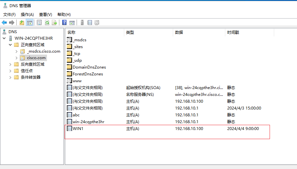Viewport: 297px width, 169px height.
Task: Open the 查看(V) menu
Action: 45,15
